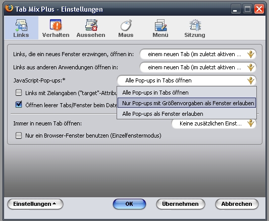This screenshot has height=221, width=269.
Task: Open the Einstellungen menu button
Action: coord(35,204)
